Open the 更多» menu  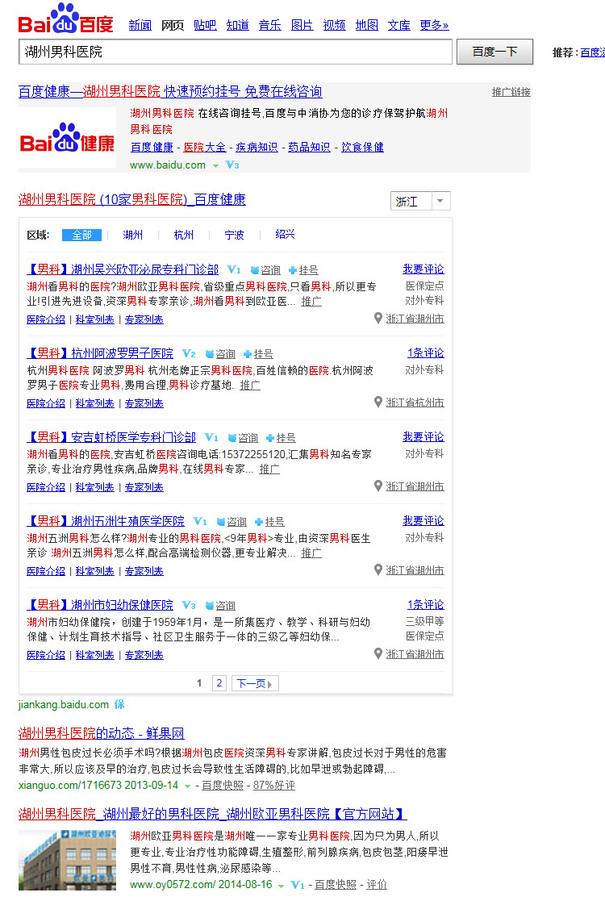tap(434, 25)
